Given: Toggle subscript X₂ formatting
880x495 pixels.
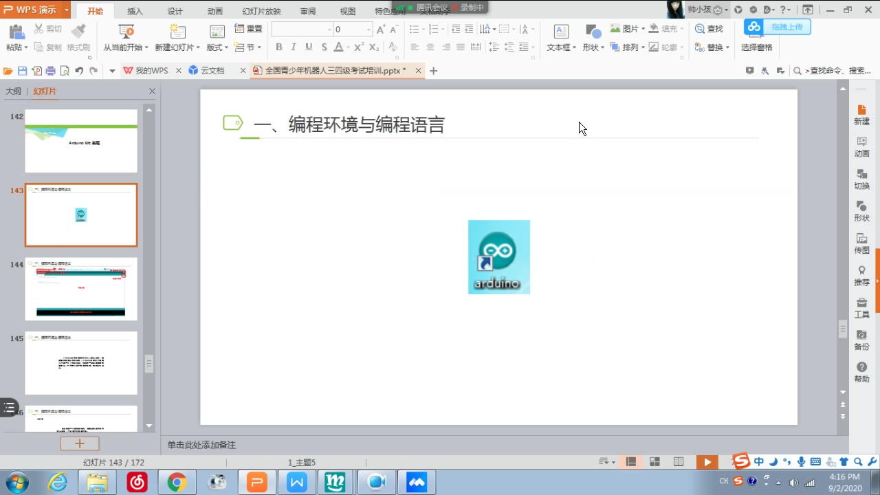Looking at the screenshot, I should (x=374, y=47).
